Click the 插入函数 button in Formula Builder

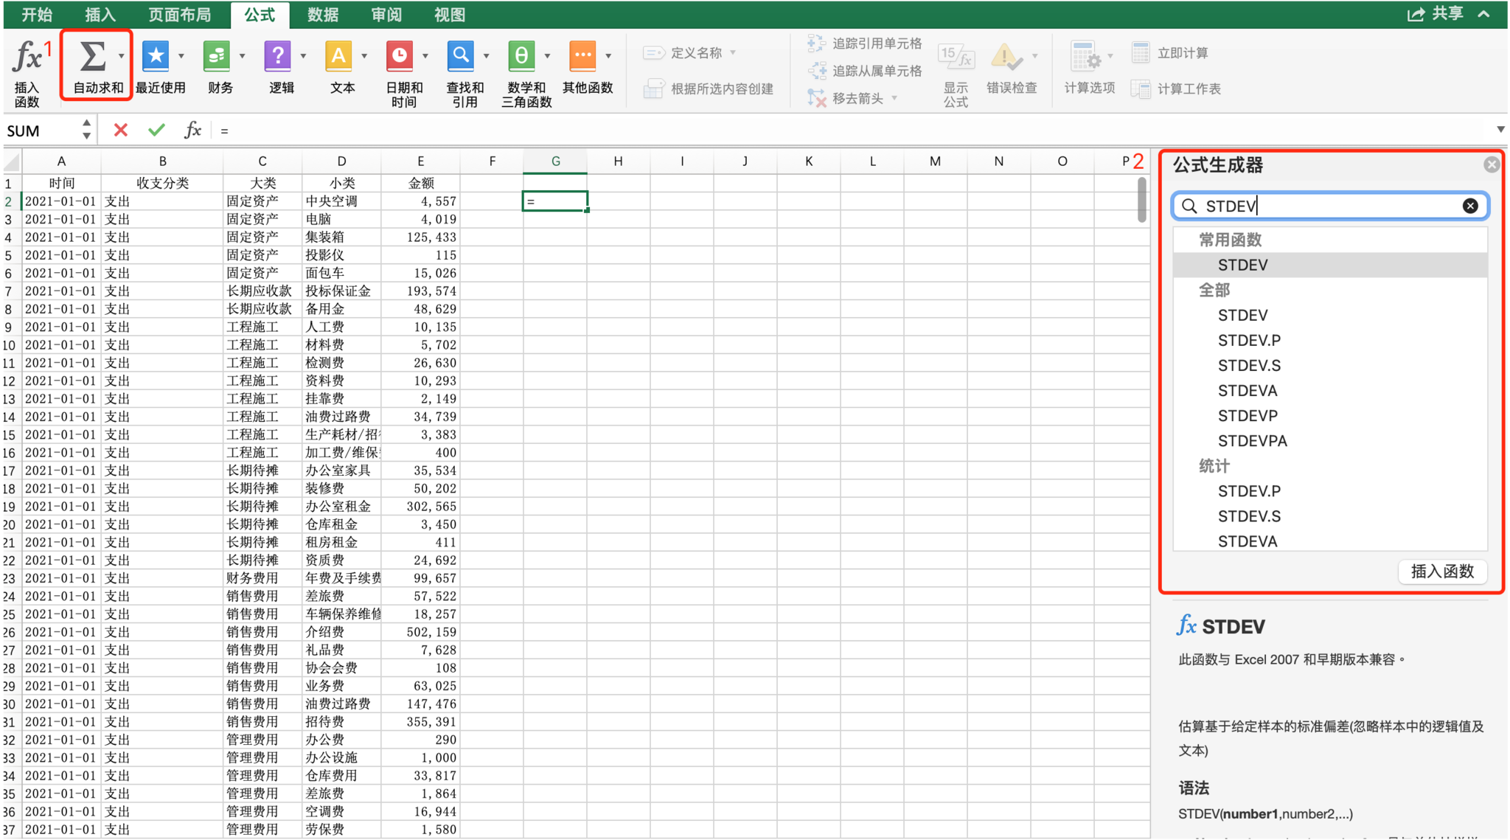1441,572
